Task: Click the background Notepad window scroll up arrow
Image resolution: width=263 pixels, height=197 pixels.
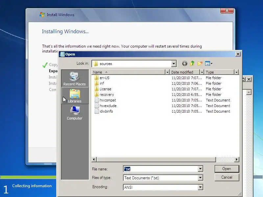Action: [249, 92]
